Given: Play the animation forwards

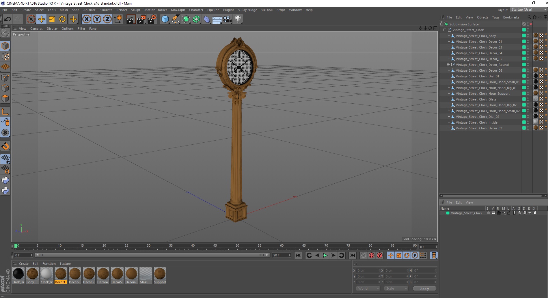Looking at the screenshot, I should [x=325, y=255].
